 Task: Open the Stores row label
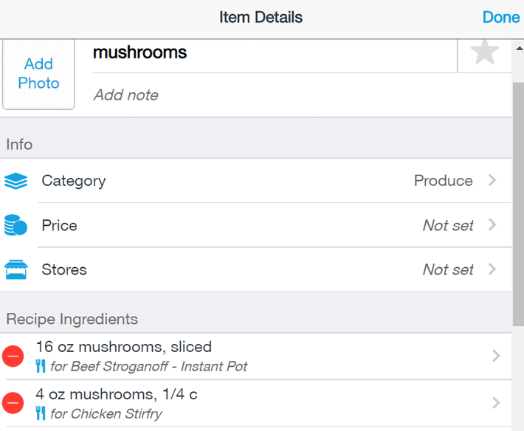(x=64, y=269)
